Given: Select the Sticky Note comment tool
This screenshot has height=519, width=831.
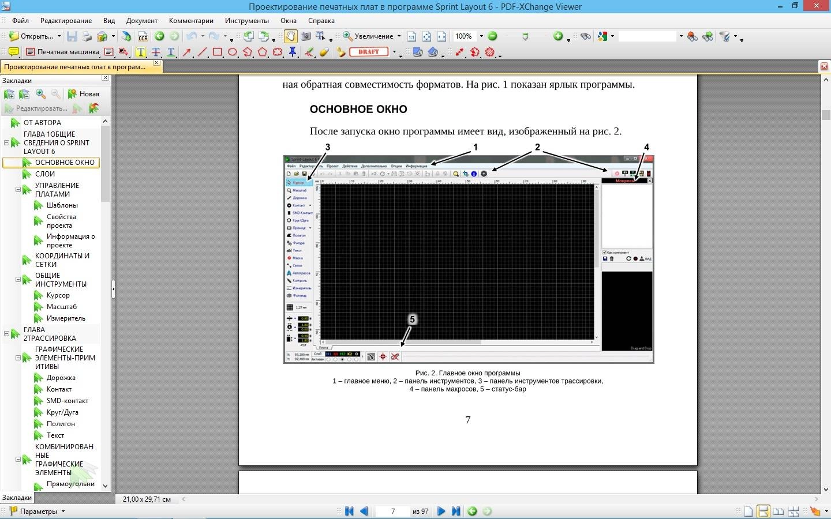Looking at the screenshot, I should pyautogui.click(x=14, y=52).
